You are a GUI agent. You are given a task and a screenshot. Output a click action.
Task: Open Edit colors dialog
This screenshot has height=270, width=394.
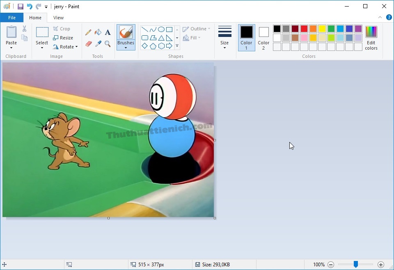tap(371, 37)
